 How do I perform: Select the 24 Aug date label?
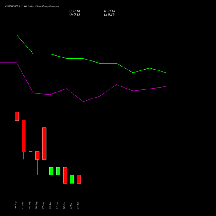click(x=29, y=205)
